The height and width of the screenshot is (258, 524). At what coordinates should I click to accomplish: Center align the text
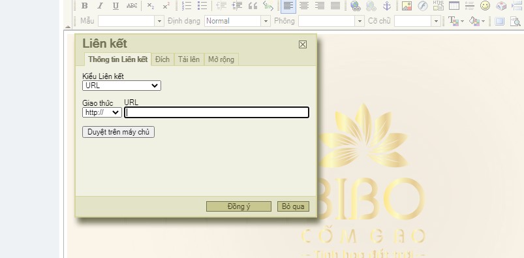[x=304, y=6]
